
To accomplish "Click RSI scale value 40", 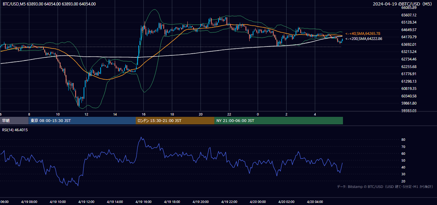I will click(x=403, y=167).
